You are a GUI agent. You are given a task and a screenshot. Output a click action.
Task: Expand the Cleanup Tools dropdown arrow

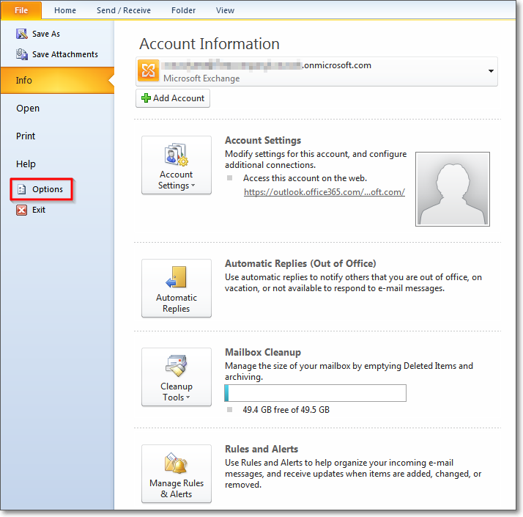pos(188,397)
